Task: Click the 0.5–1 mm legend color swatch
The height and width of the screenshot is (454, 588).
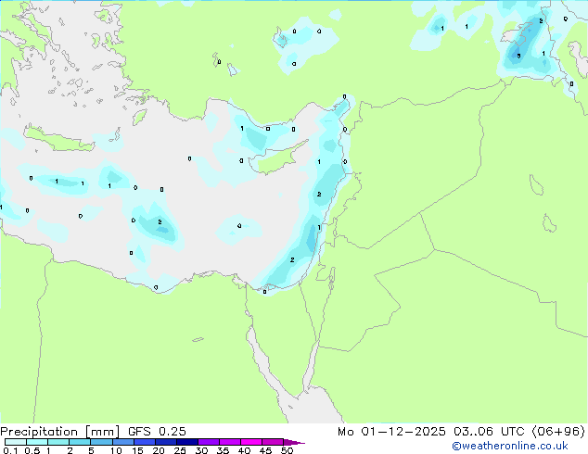Action: (37, 442)
